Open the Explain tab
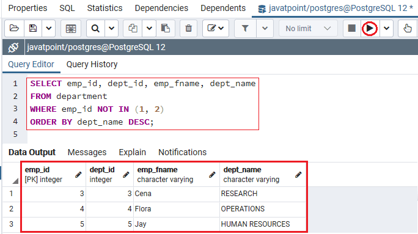Image resolution: width=418 pixels, height=234 pixels. [x=133, y=152]
